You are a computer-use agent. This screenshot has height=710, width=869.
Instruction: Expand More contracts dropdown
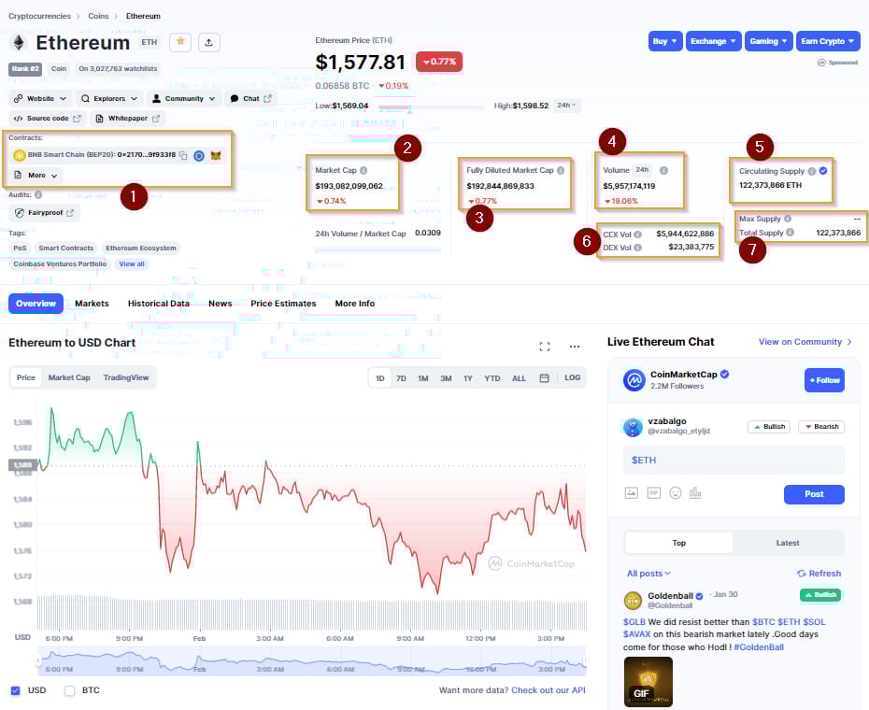point(36,175)
